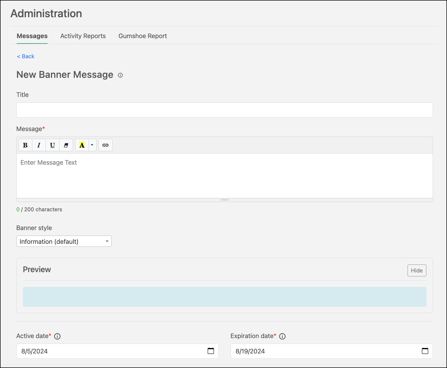
Task: Focus the Title input field
Action: click(225, 110)
